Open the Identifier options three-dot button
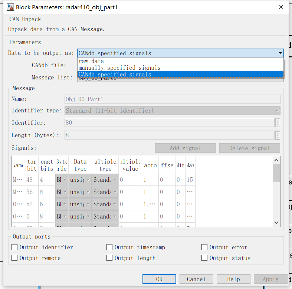This screenshot has height=289, width=292. 278,123
